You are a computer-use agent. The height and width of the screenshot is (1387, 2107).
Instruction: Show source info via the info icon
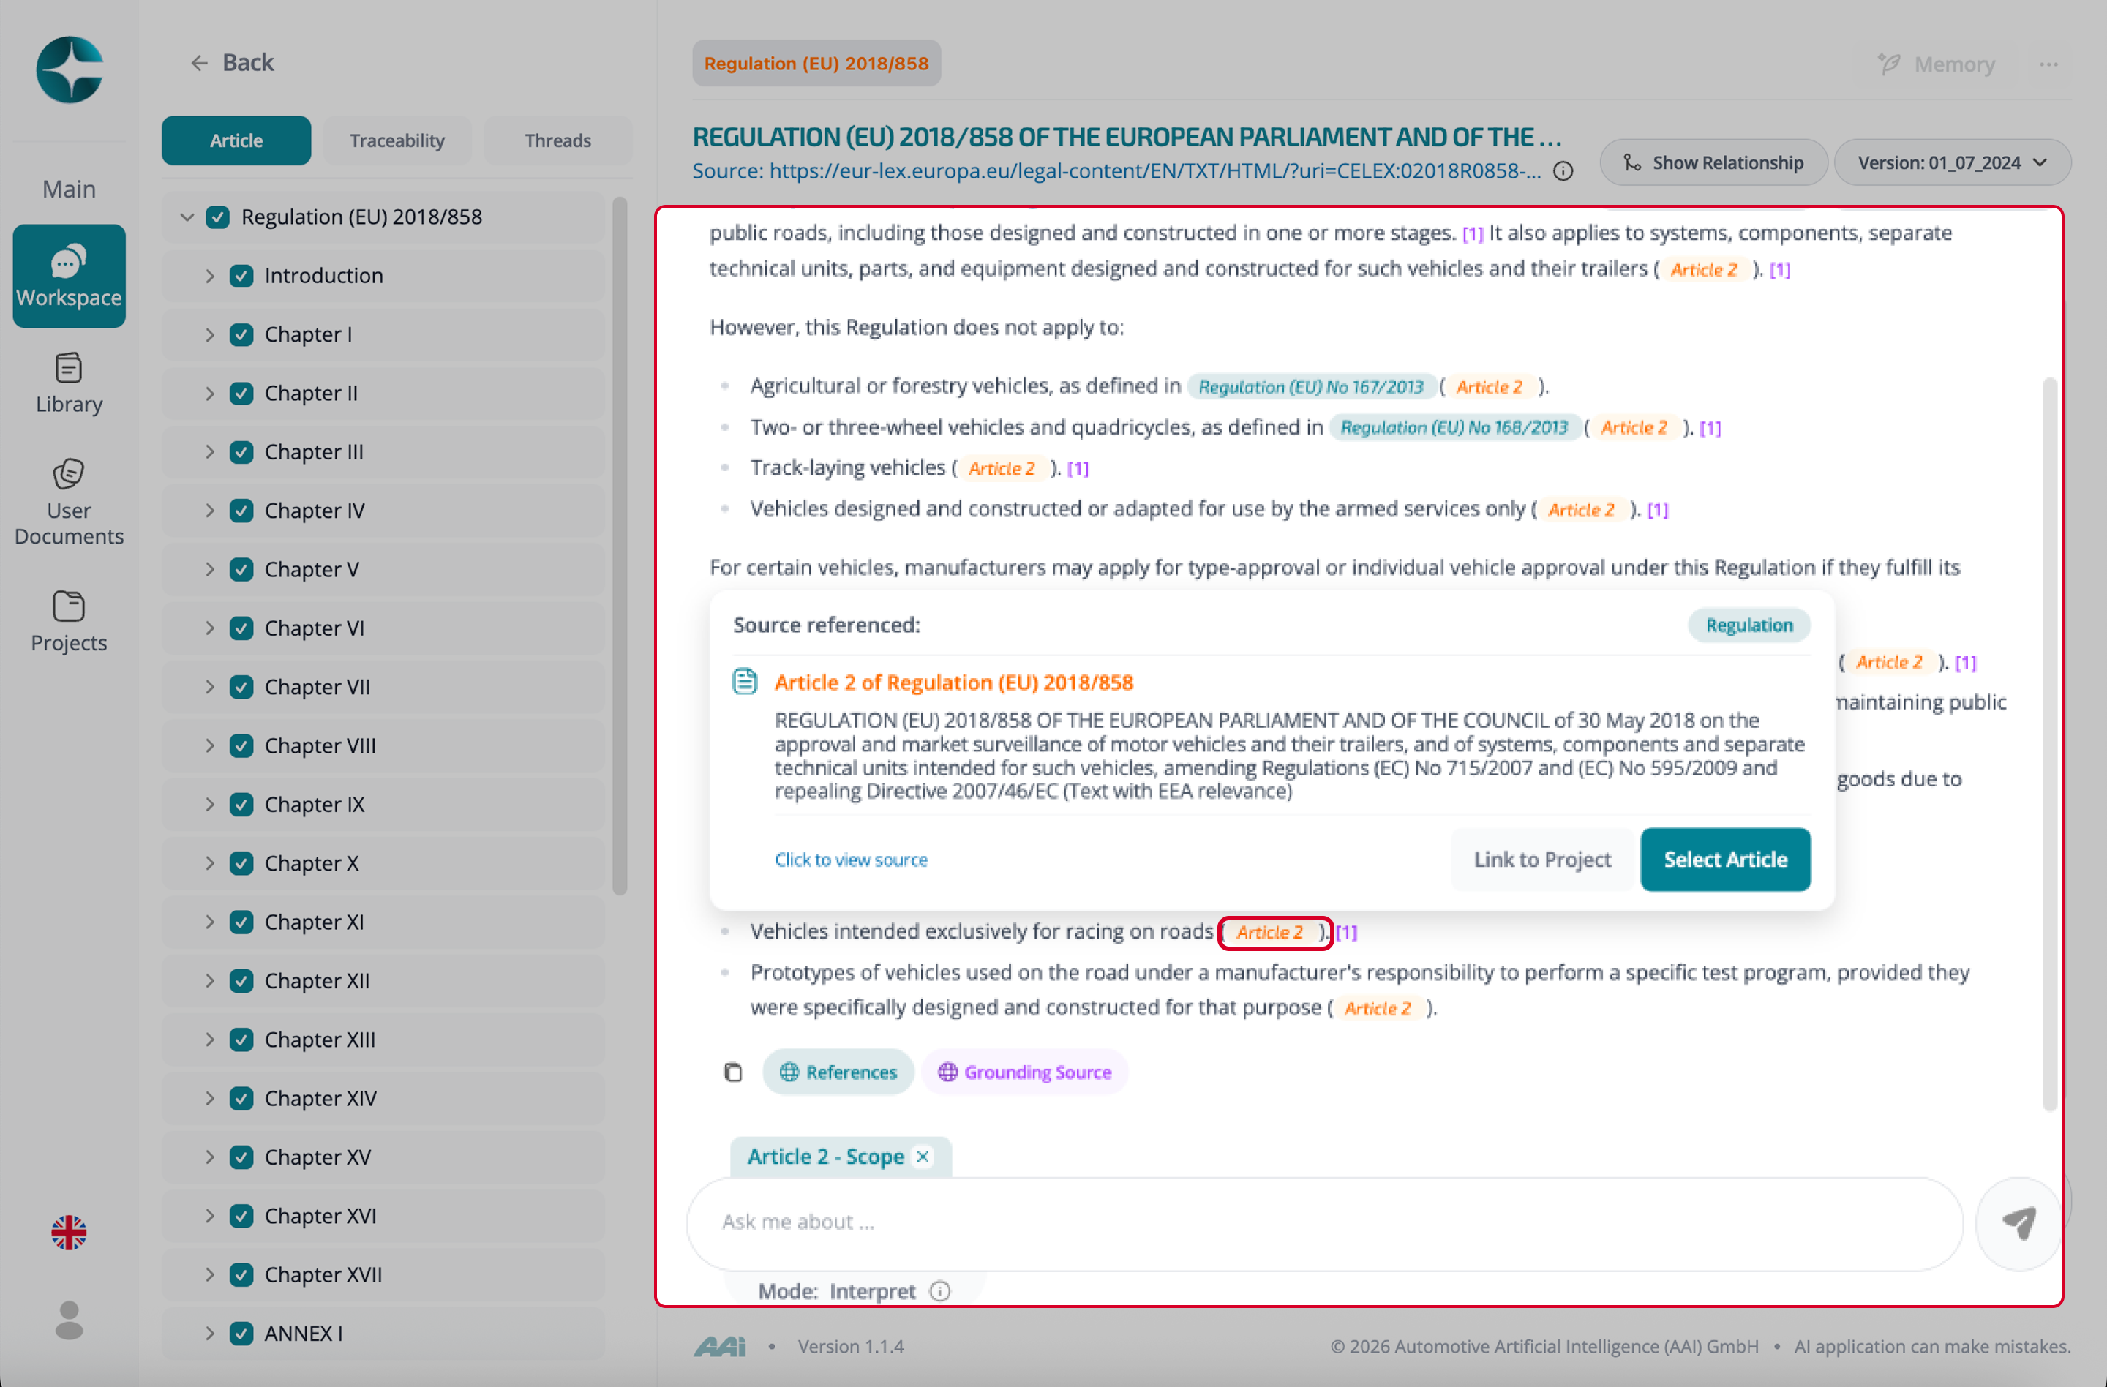tap(1563, 171)
